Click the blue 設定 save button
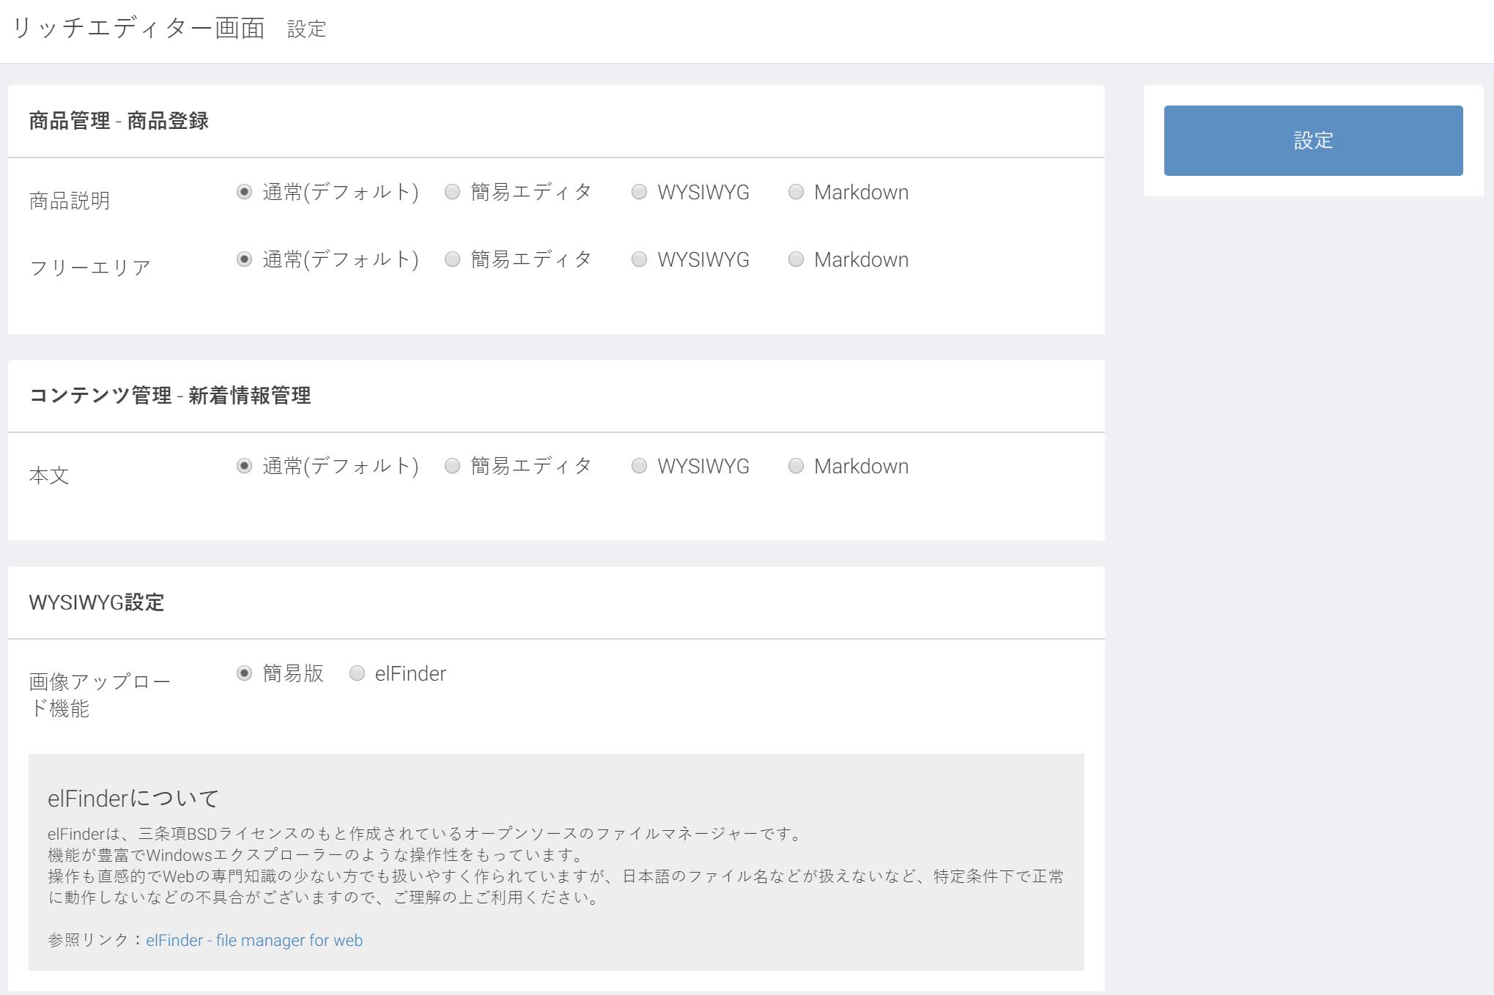This screenshot has height=995, width=1494. (1313, 141)
